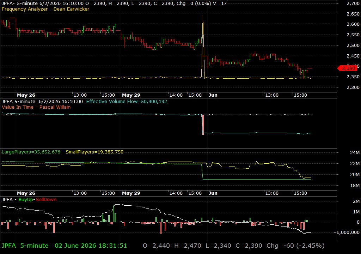Click the 2,500 price axis label
The height and width of the screenshot is (254, 361).
click(353, 46)
